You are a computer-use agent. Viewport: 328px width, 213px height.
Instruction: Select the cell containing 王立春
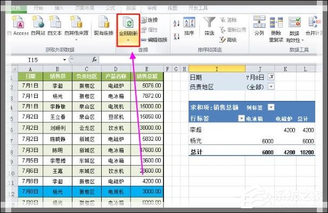[57, 117]
